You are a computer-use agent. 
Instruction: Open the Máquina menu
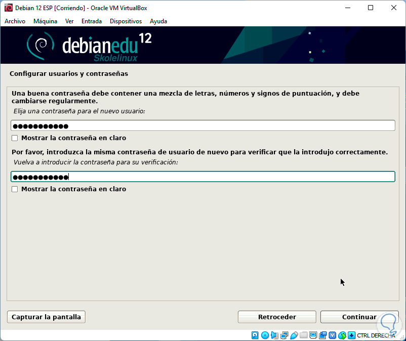tap(46, 21)
